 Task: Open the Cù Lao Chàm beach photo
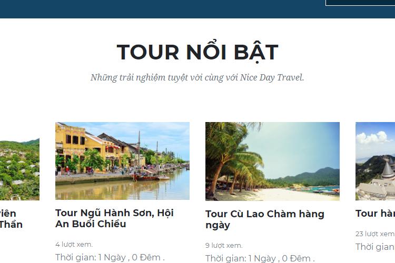[x=273, y=161]
